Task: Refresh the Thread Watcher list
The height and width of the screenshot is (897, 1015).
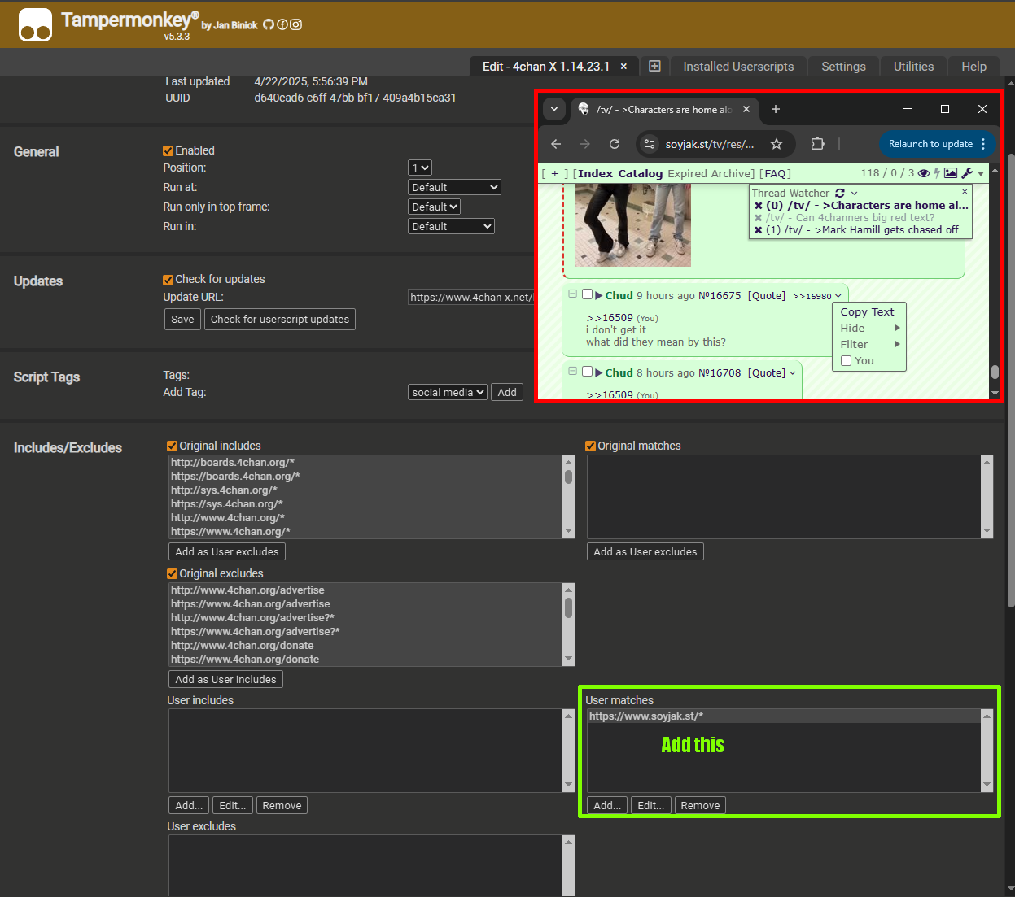Action: (840, 194)
